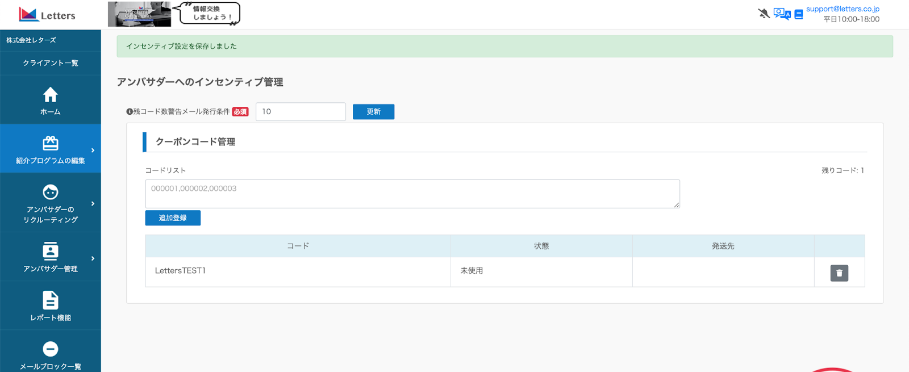The height and width of the screenshot is (372, 909).
Task: Delete LettersTEST1 with the trash icon
Action: click(839, 273)
